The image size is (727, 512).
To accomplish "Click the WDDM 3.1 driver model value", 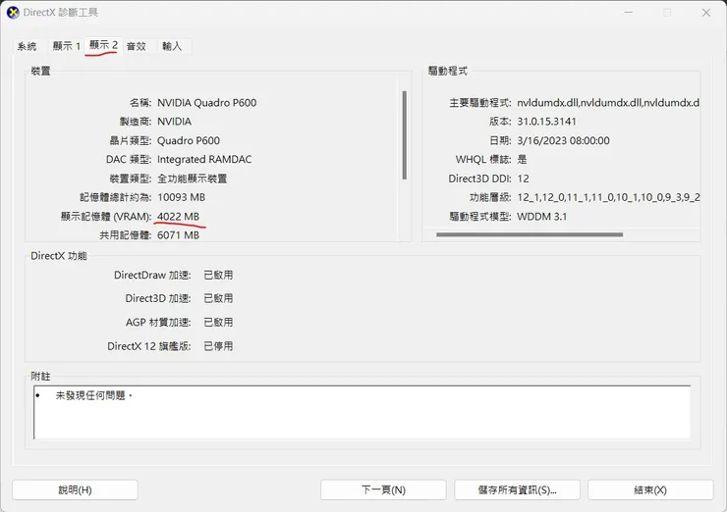I will coord(542,217).
